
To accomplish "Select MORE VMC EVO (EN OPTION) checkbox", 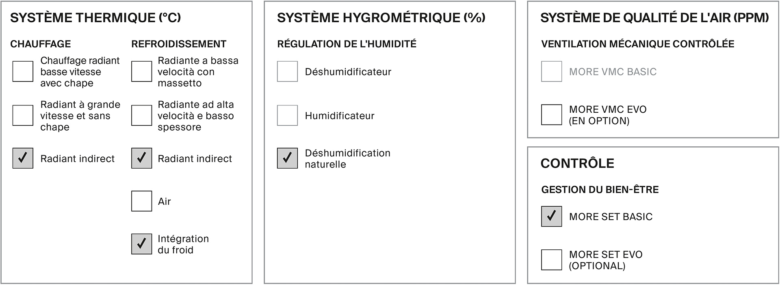I will [551, 115].
